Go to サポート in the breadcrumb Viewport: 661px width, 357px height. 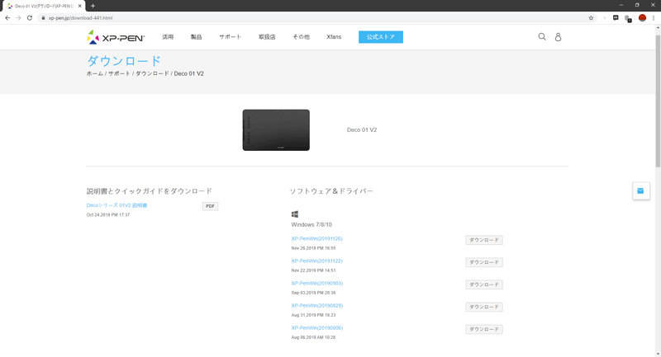tap(119, 73)
